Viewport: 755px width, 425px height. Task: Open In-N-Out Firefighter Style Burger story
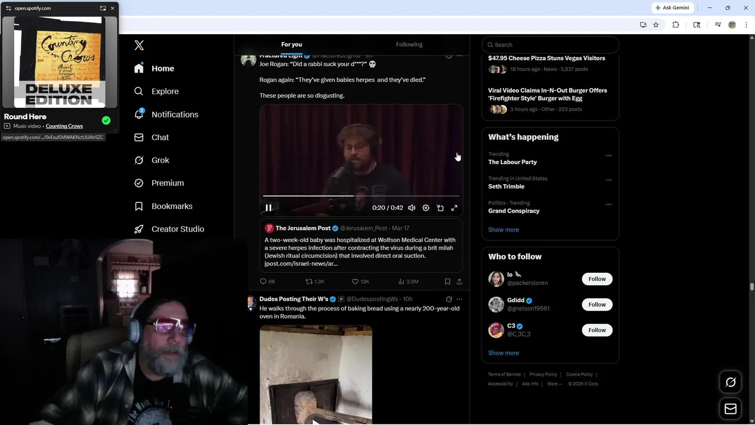547,94
